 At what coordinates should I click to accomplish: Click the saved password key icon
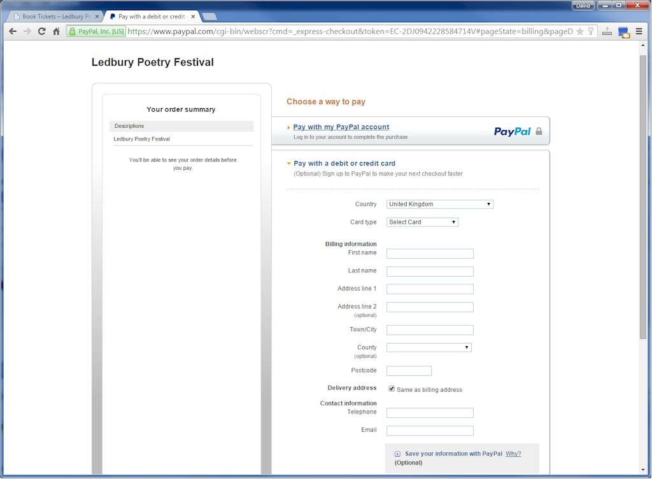coord(590,31)
